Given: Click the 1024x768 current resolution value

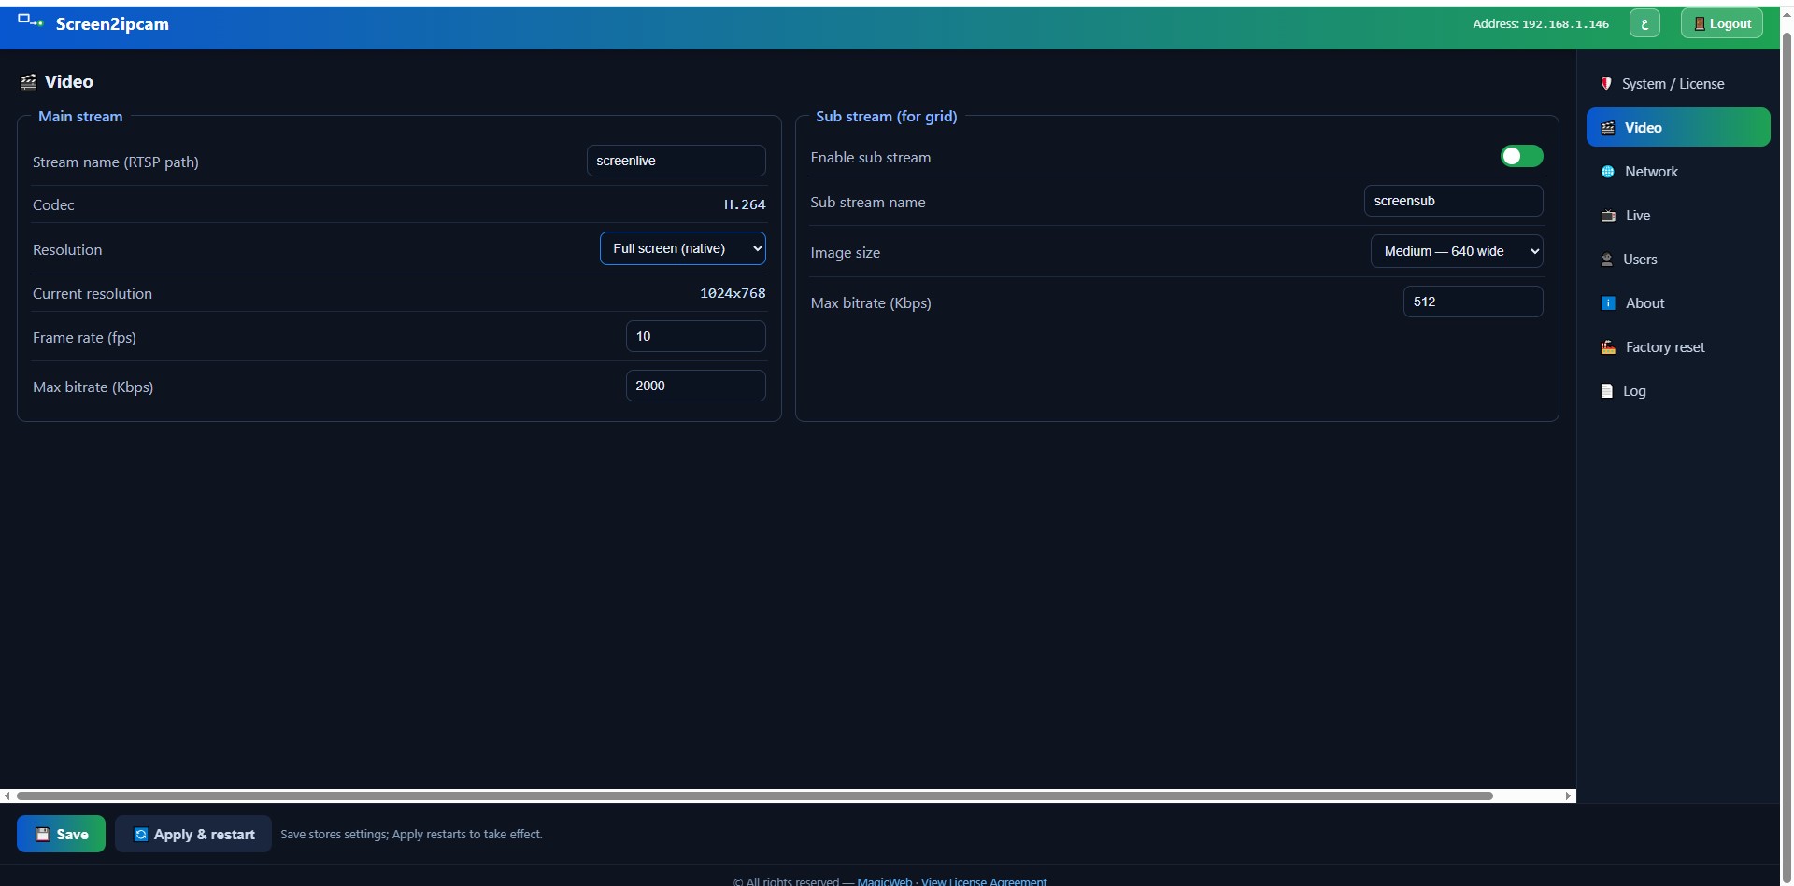Looking at the screenshot, I should (x=733, y=293).
